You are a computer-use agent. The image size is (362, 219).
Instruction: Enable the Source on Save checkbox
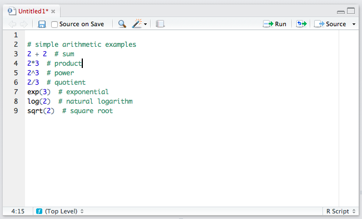point(54,25)
